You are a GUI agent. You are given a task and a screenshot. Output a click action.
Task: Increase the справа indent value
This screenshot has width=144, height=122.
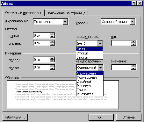tap(52, 42)
